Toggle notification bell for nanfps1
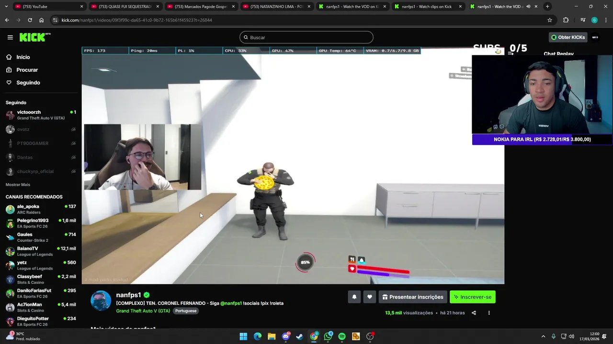The image size is (613, 344). [x=354, y=297]
